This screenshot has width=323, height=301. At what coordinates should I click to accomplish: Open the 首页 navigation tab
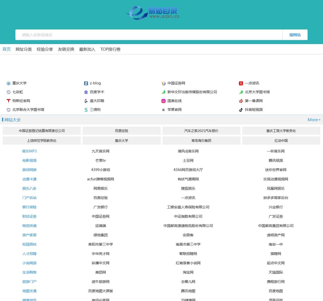click(7, 49)
